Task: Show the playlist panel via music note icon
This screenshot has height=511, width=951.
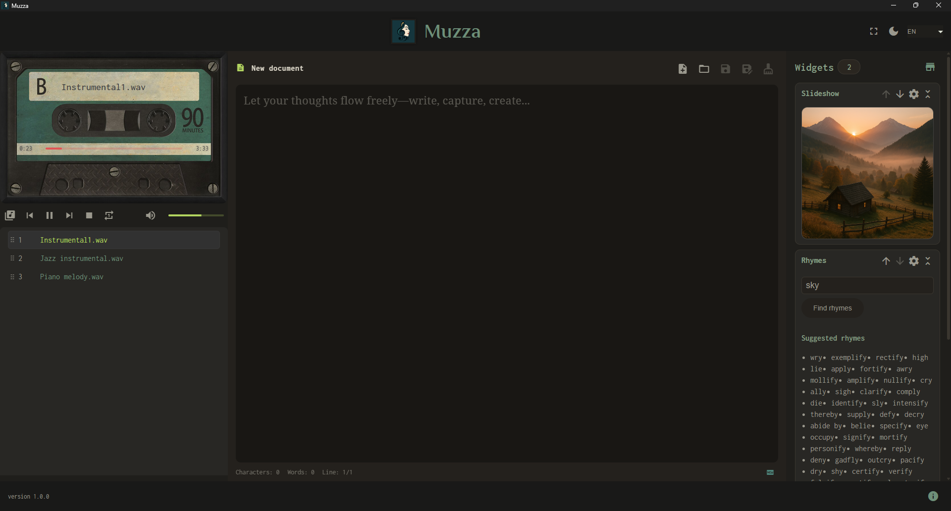Action: 10,215
